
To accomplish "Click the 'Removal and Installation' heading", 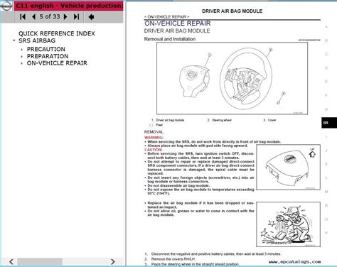I will coord(170,39).
